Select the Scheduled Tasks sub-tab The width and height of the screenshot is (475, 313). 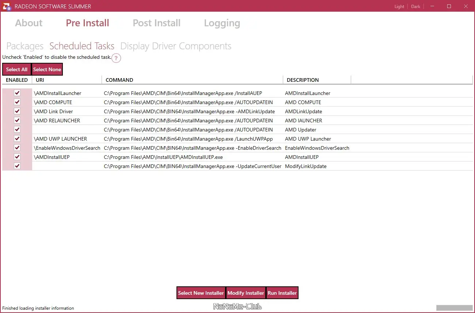[x=82, y=46]
